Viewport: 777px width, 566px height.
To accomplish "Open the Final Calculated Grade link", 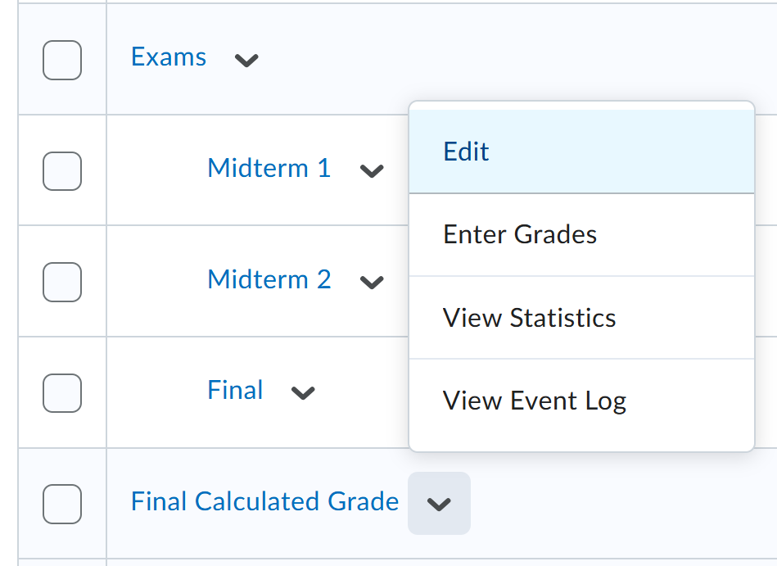I will (x=264, y=501).
